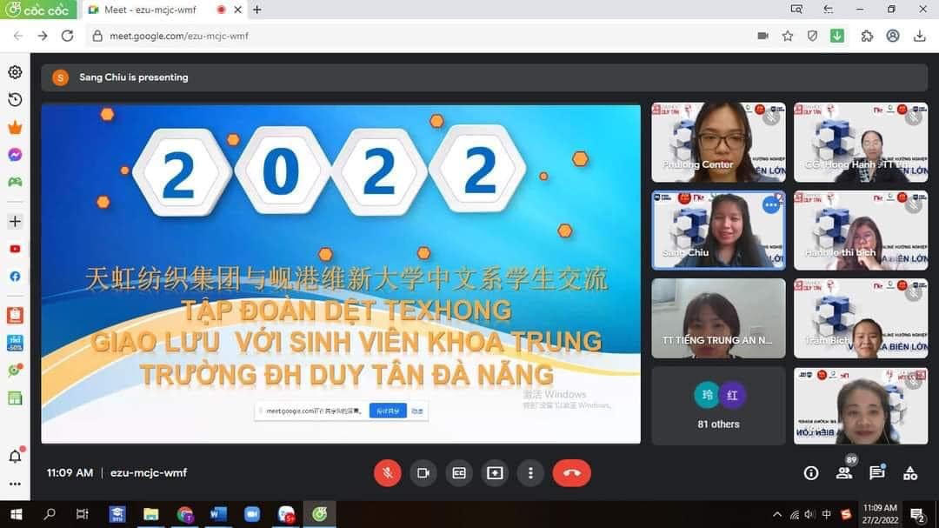Viewport: 939px width, 528px height.
Task: Open the three-dot more options menu
Action: [530, 473]
